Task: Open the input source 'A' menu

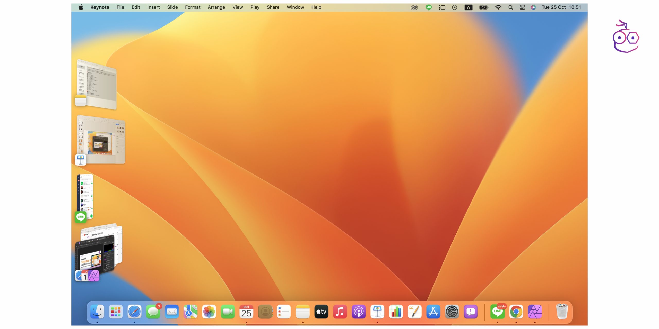Action: (468, 7)
